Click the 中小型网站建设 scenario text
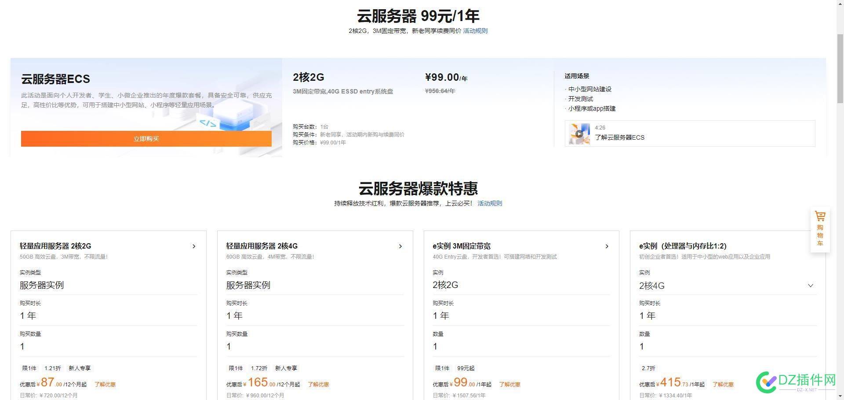Viewport: 844px width, 400px height. tap(590, 89)
